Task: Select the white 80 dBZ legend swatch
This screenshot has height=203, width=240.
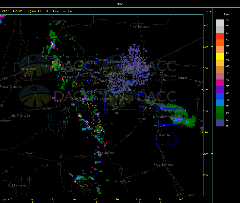Action: tap(220, 23)
